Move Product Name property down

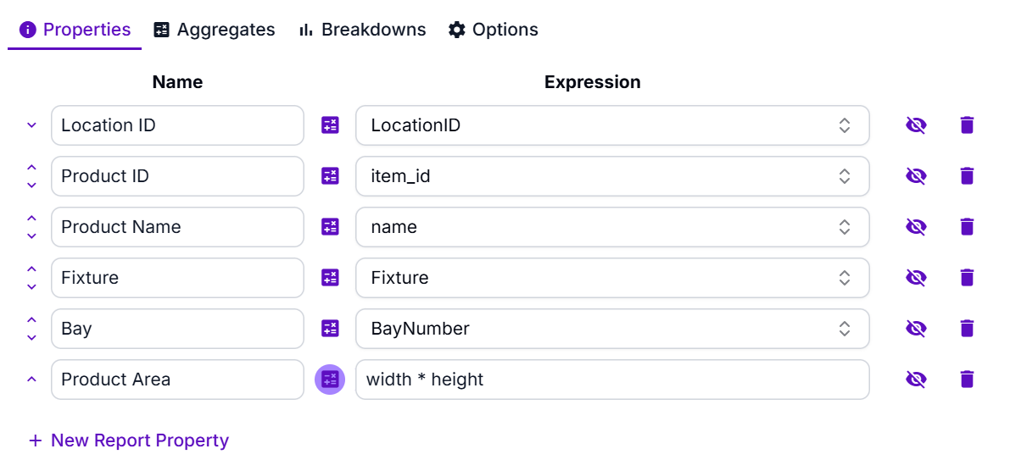tap(31, 236)
